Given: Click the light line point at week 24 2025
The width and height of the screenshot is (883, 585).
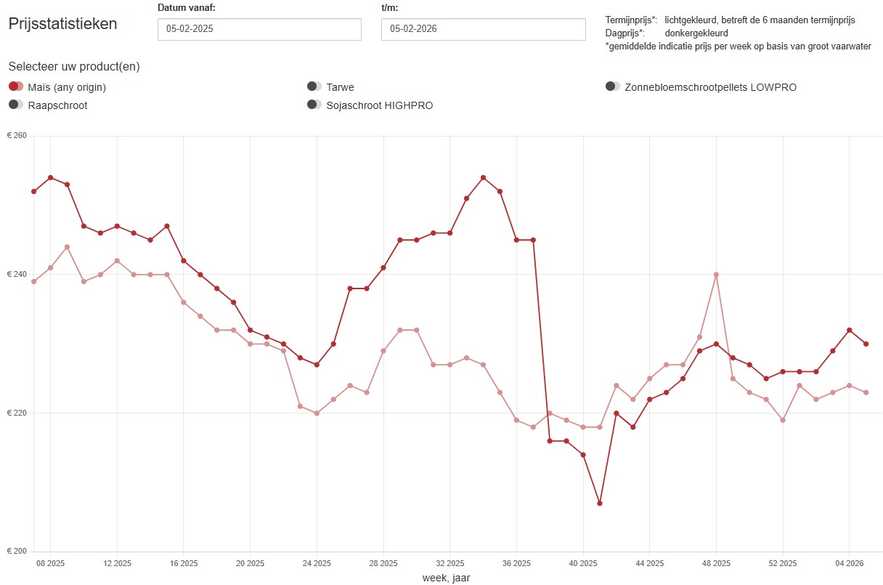Looking at the screenshot, I should 317,413.
